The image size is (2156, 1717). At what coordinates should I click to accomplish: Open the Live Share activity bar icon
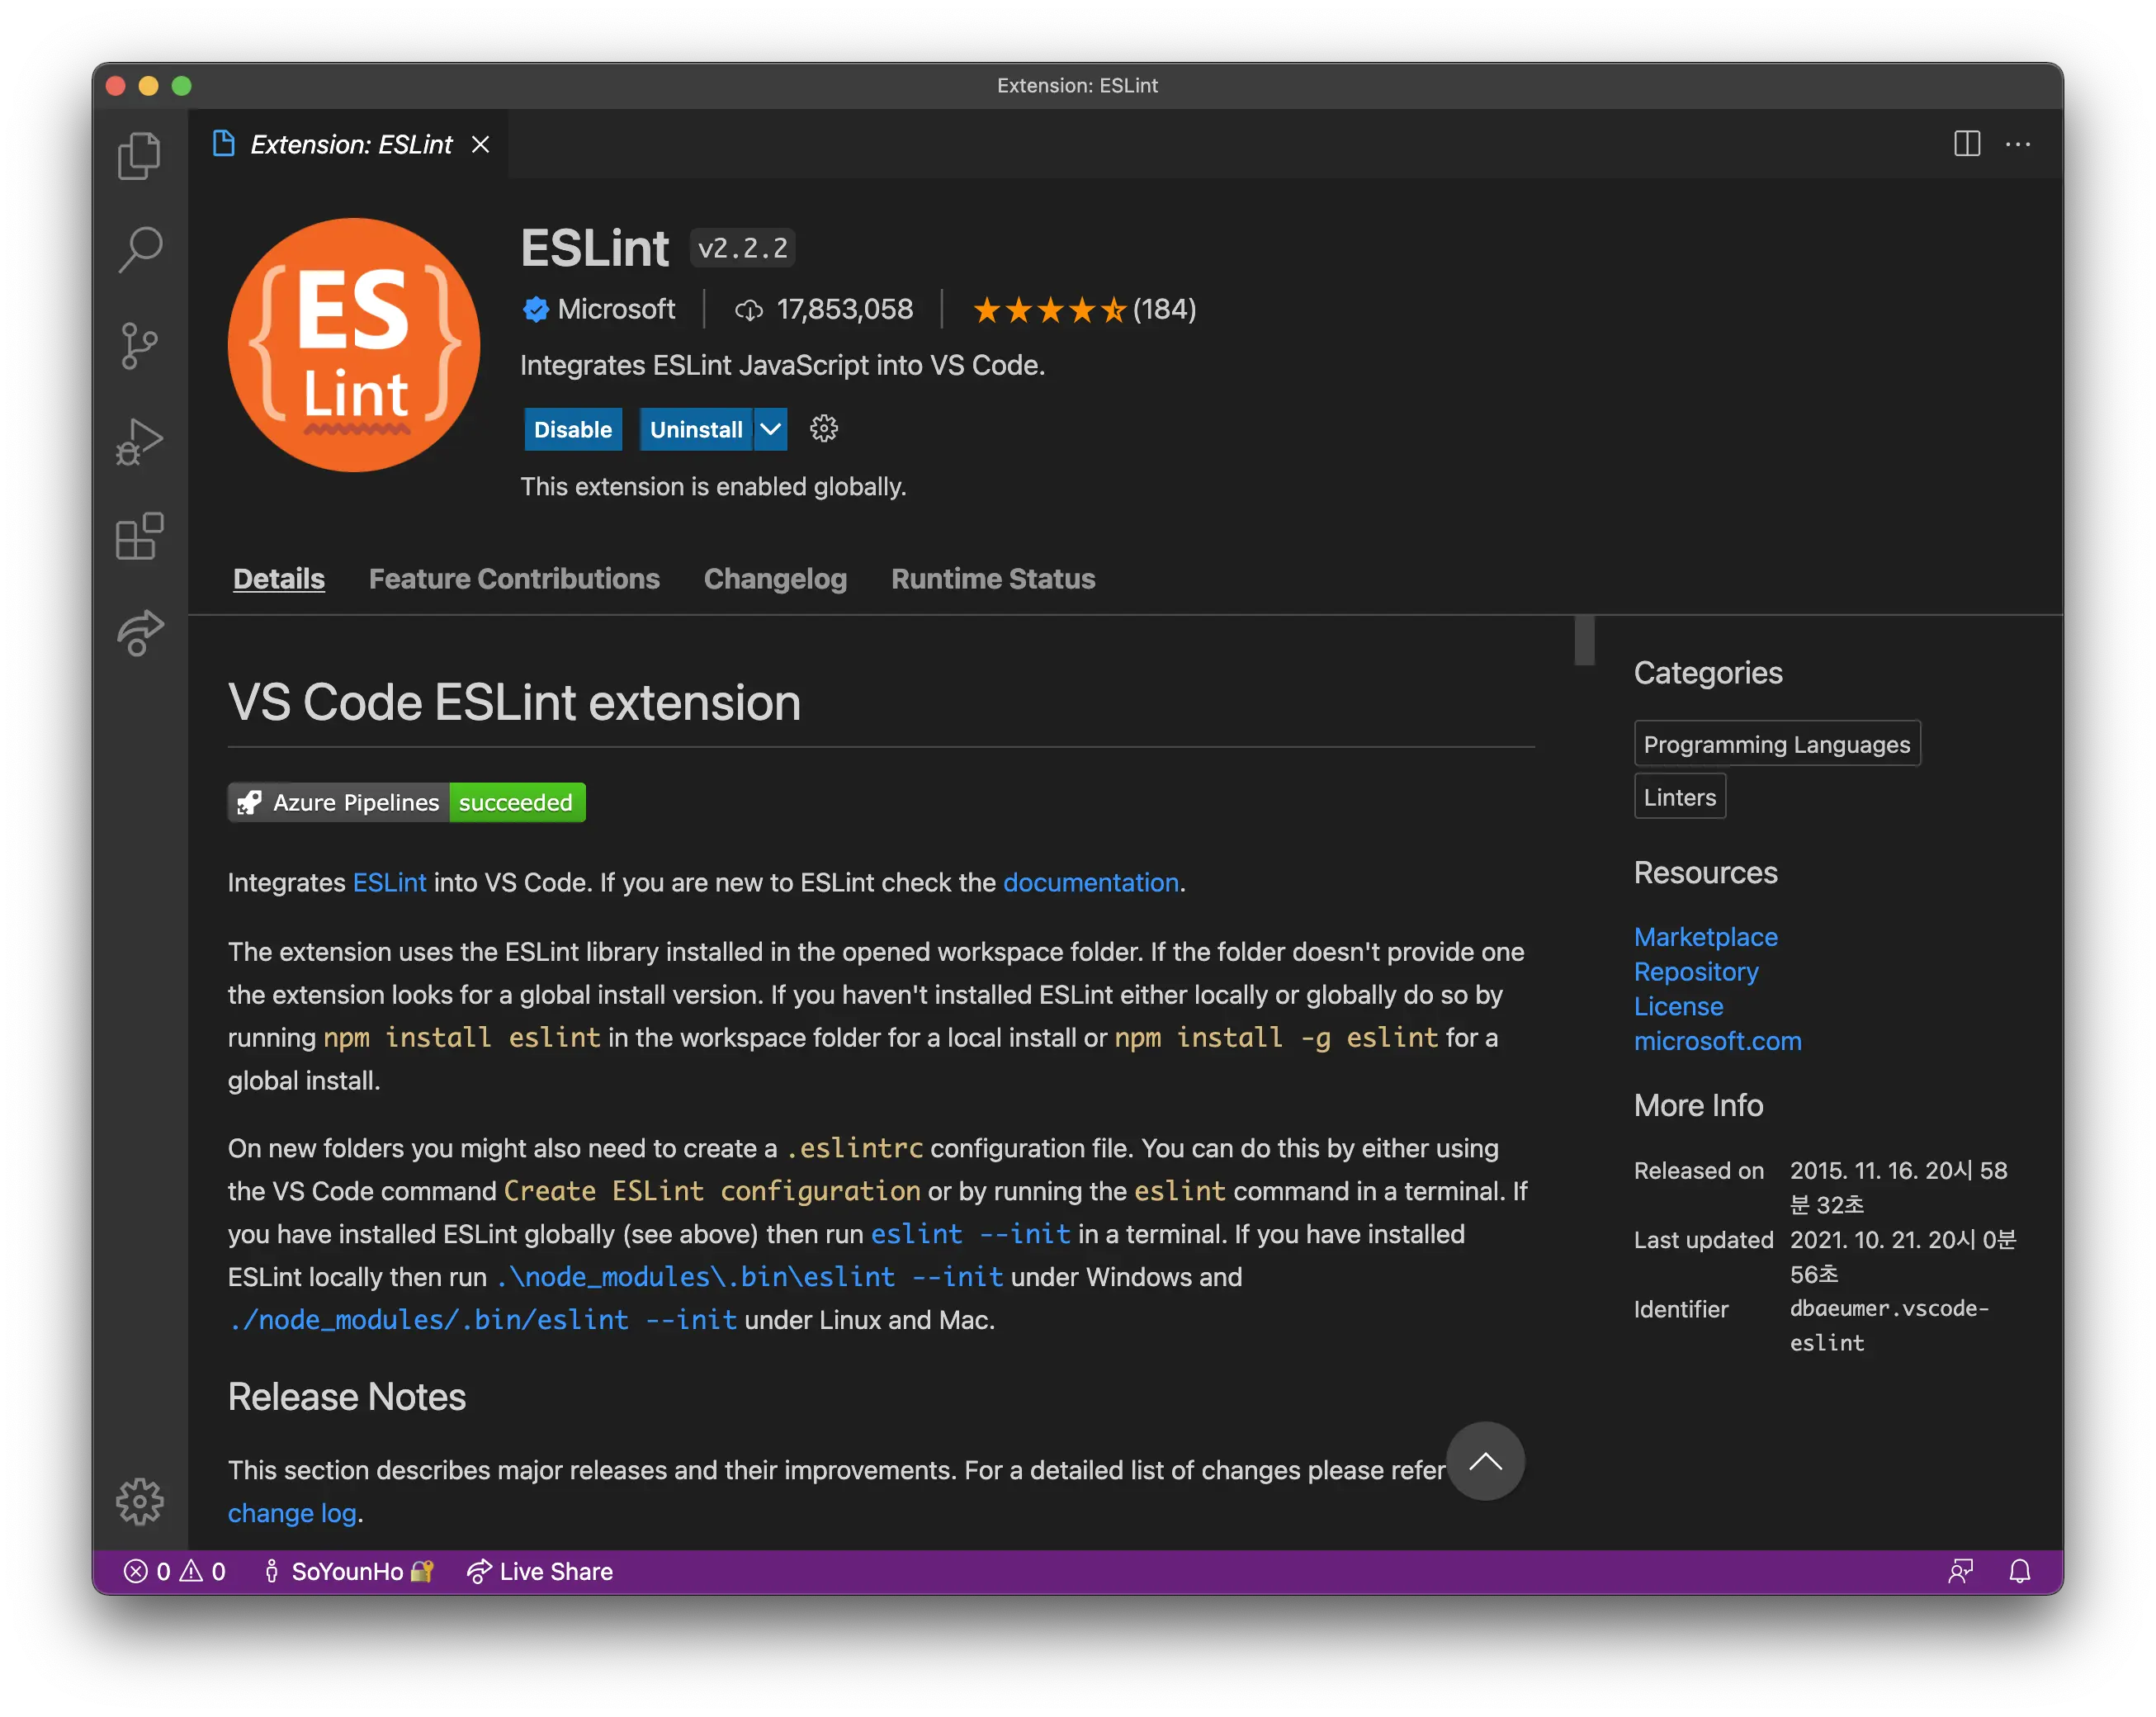point(139,632)
